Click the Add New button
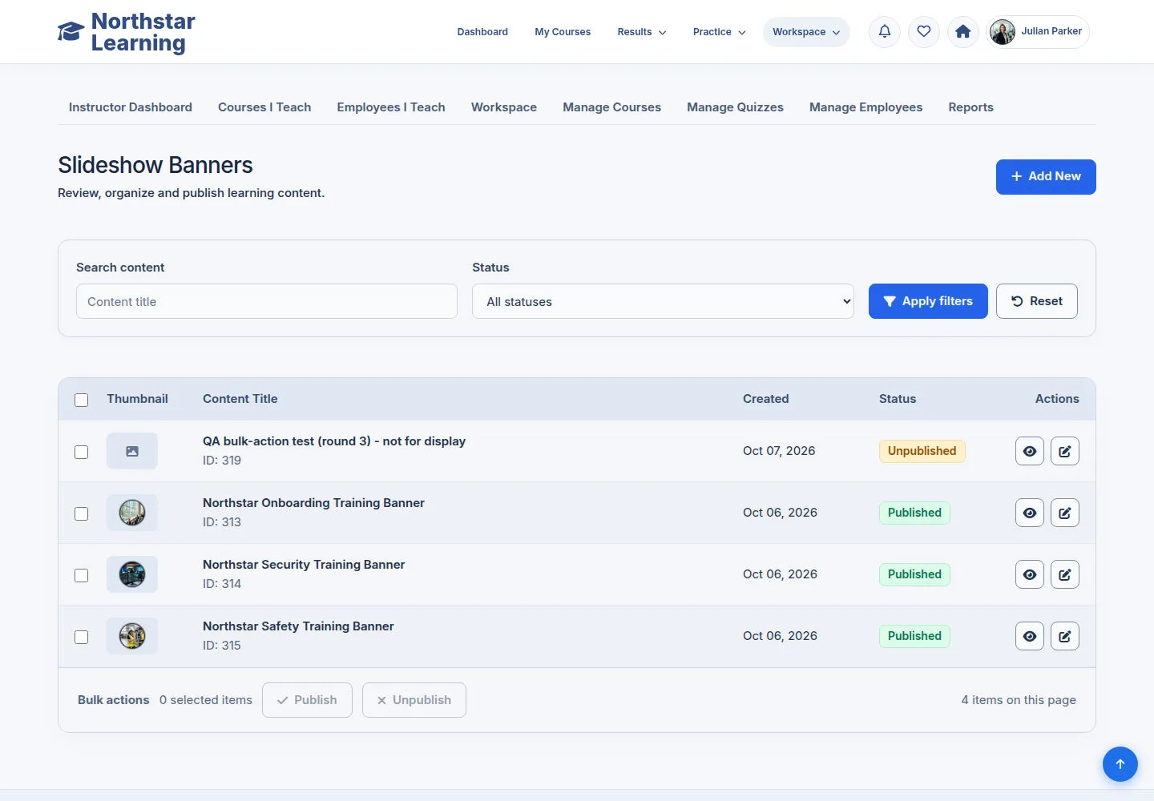 pyautogui.click(x=1046, y=177)
